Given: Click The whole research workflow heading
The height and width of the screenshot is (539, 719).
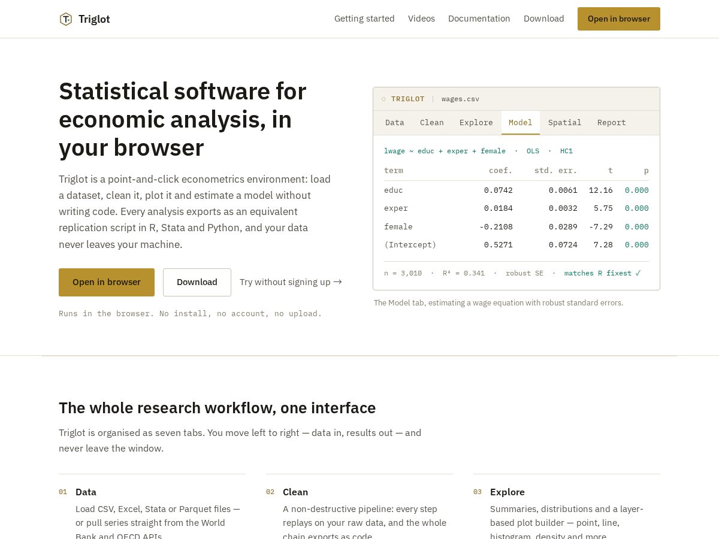Looking at the screenshot, I should (x=217, y=408).
